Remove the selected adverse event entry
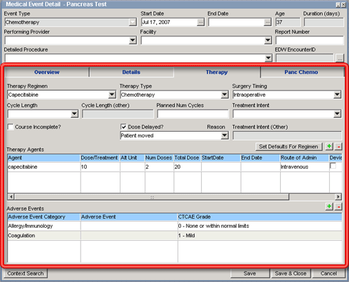The width and height of the screenshot is (349, 282). [x=339, y=207]
